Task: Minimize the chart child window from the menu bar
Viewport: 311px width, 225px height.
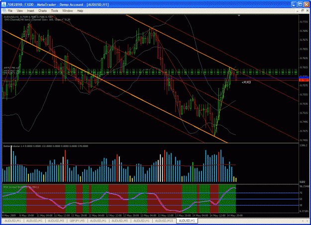Action: coord(298,11)
